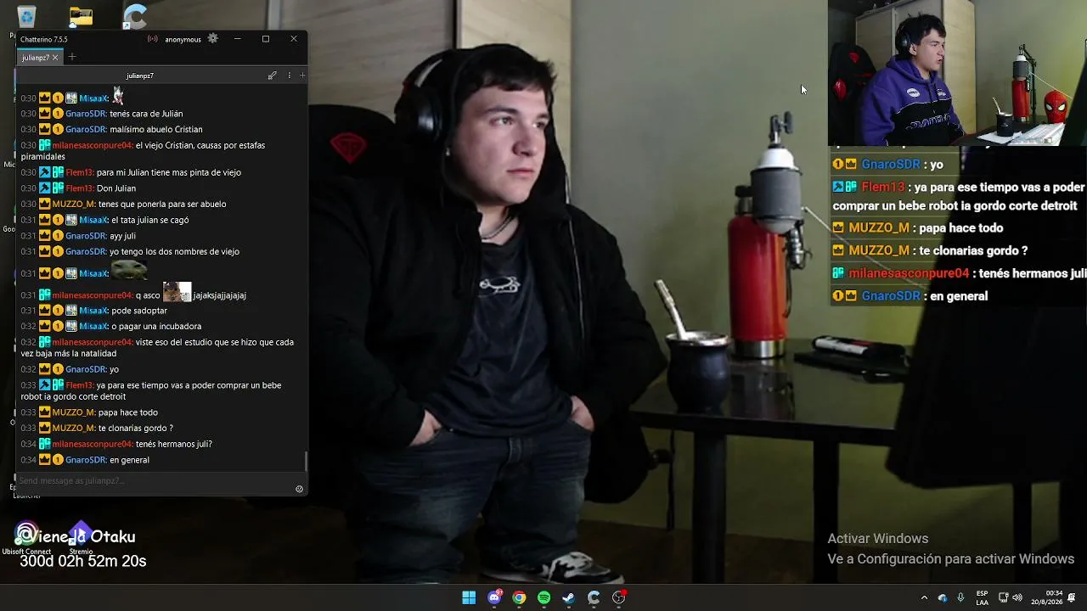Open the ESP LAA language switcher
The width and height of the screenshot is (1087, 611).
(982, 597)
